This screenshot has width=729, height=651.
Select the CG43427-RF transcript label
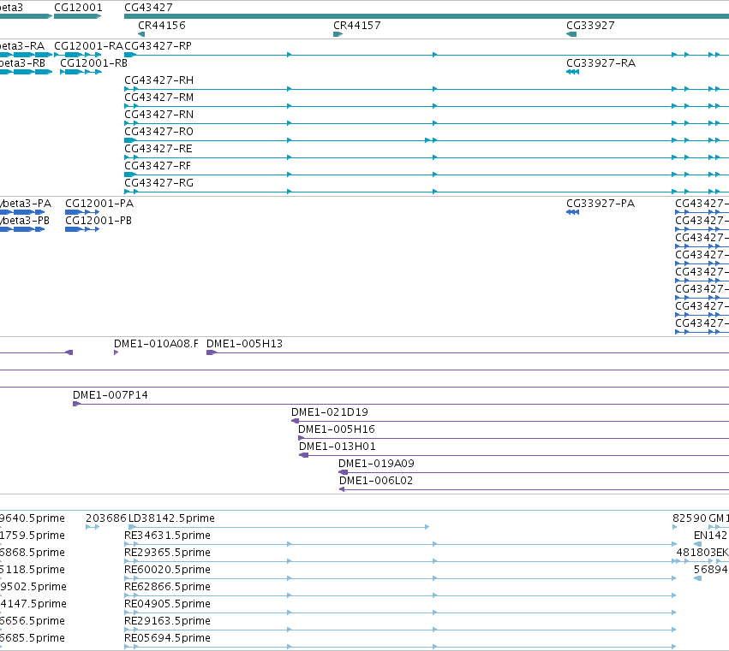point(158,166)
